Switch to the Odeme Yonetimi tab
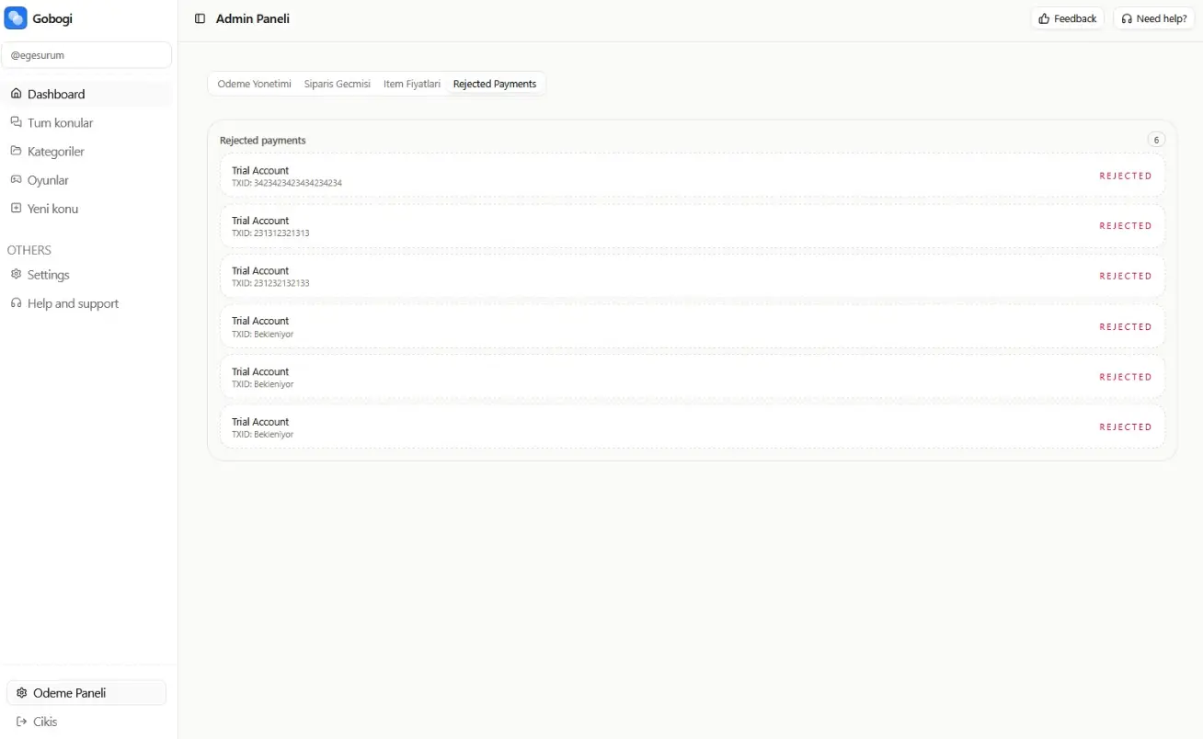 (254, 84)
